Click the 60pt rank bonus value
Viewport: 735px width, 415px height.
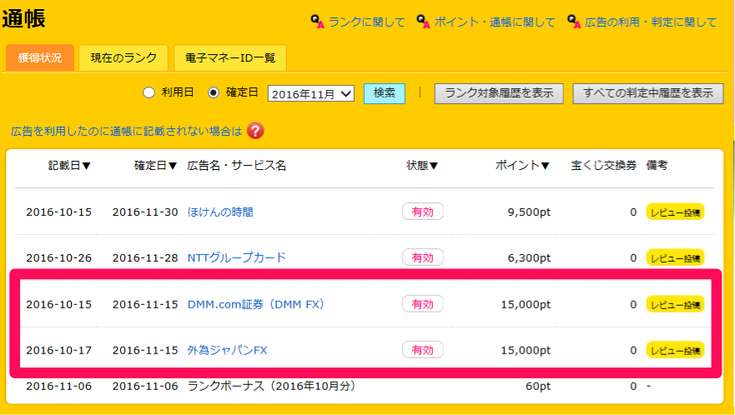[538, 387]
